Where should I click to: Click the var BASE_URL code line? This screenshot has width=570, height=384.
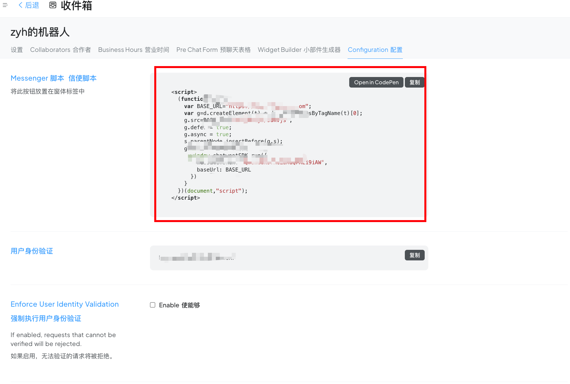coord(248,106)
